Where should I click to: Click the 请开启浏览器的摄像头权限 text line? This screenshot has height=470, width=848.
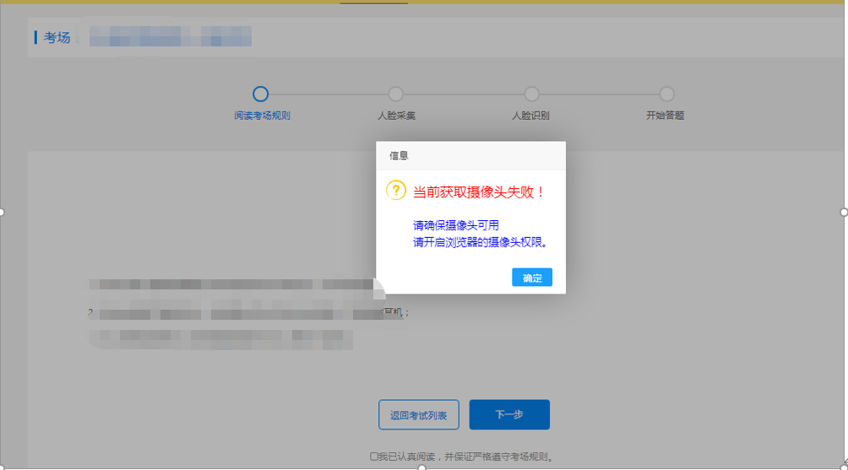tap(481, 242)
